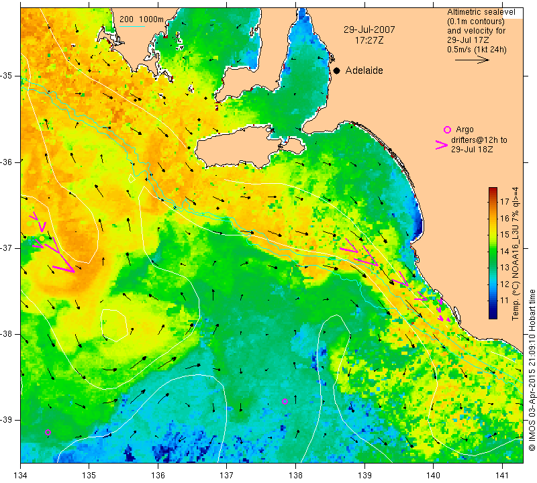Screen dimensions: 537x483
Task: Click the 'drifters@12h to' legend text
Action: [479, 140]
